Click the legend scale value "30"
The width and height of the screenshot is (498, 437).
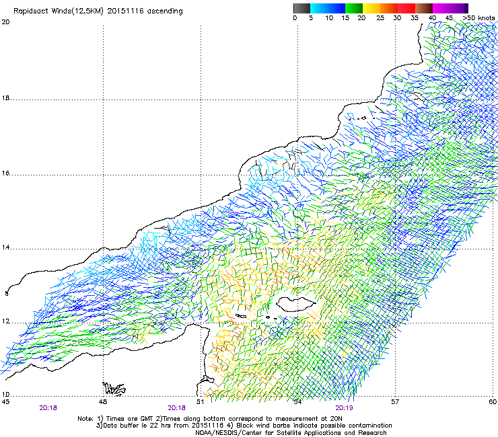(x=397, y=18)
